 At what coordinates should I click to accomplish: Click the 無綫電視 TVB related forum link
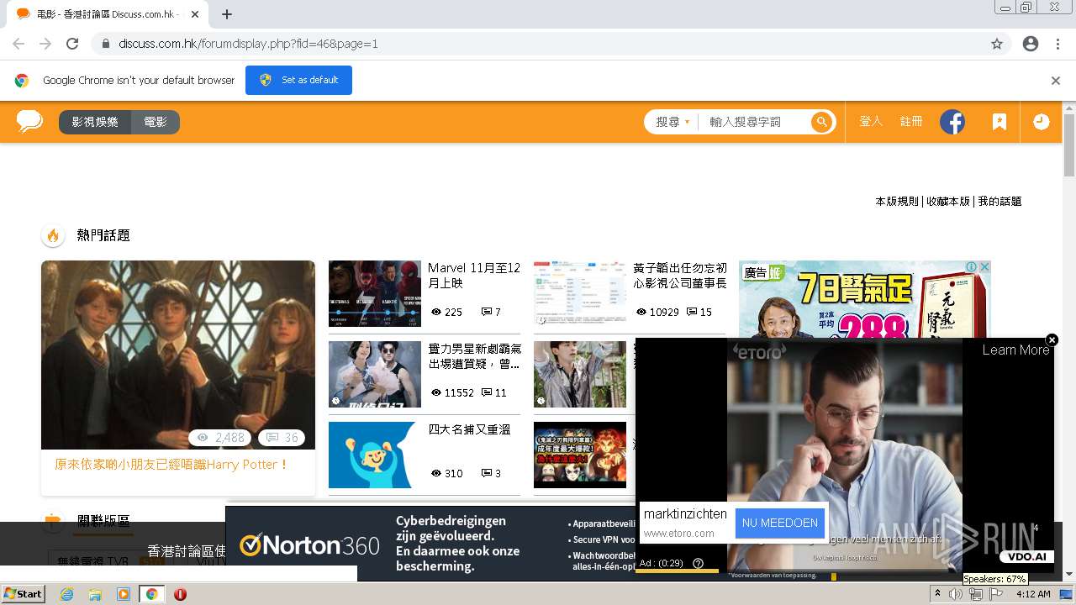tap(94, 560)
